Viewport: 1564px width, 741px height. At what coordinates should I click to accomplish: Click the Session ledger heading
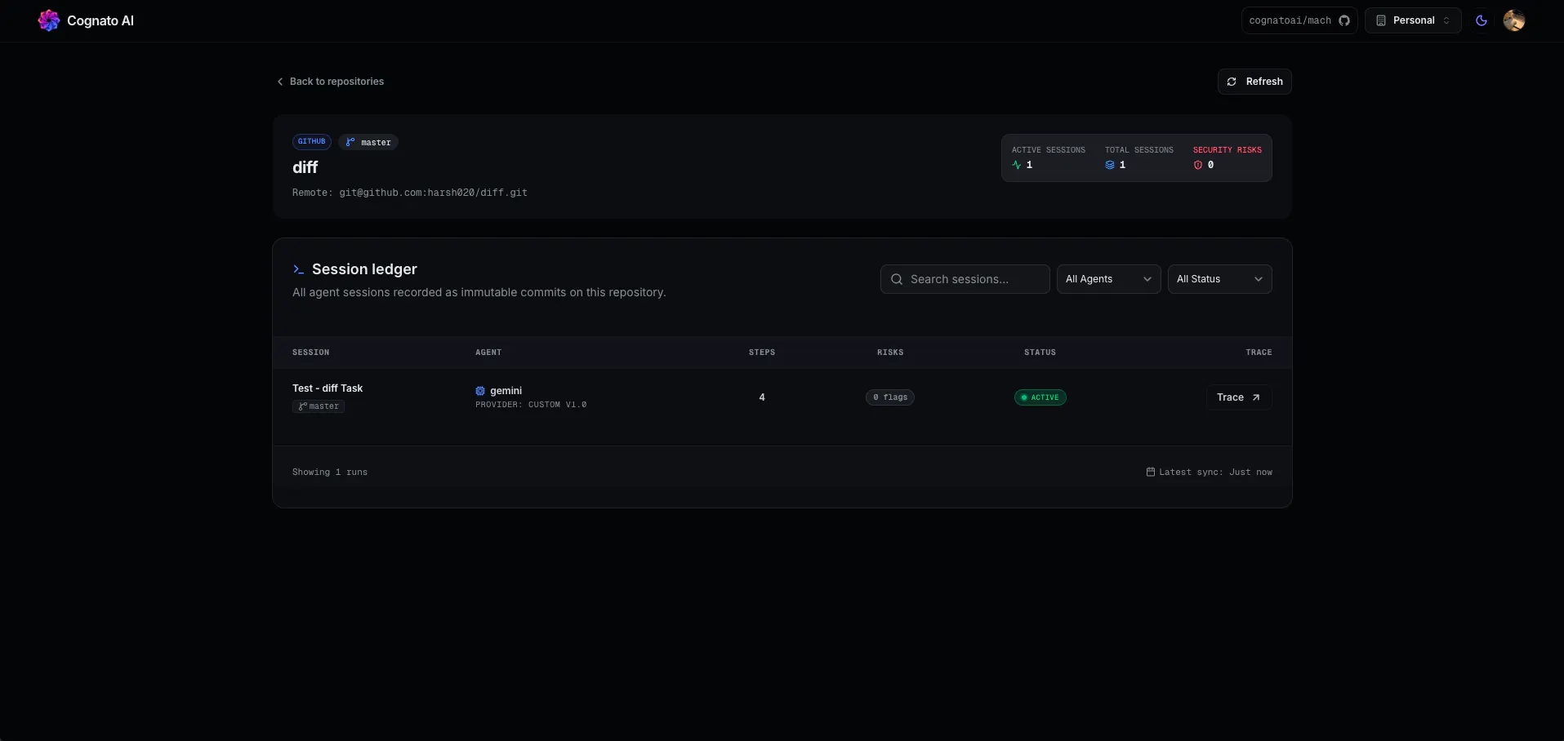(x=364, y=269)
